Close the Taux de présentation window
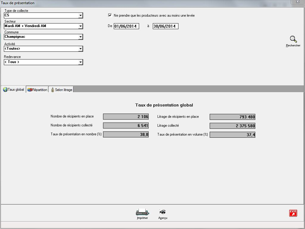 point(297,2)
